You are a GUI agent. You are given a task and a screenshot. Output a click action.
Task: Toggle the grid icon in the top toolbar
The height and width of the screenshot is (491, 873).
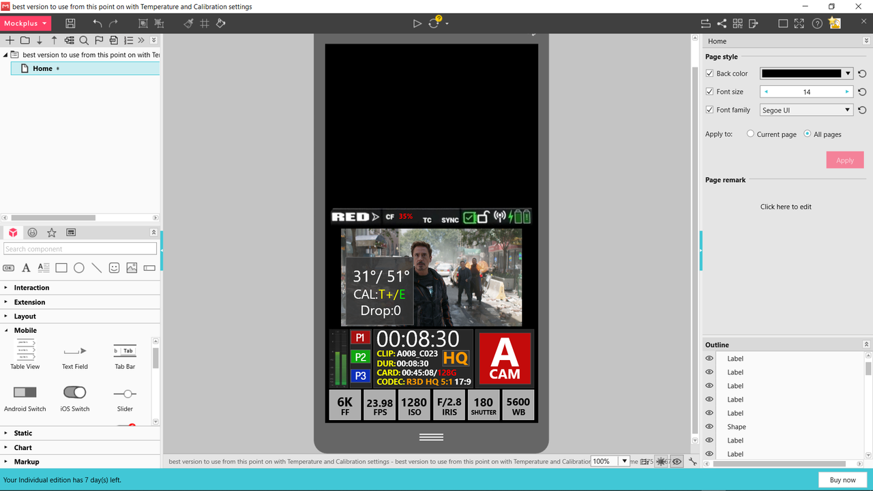click(205, 23)
